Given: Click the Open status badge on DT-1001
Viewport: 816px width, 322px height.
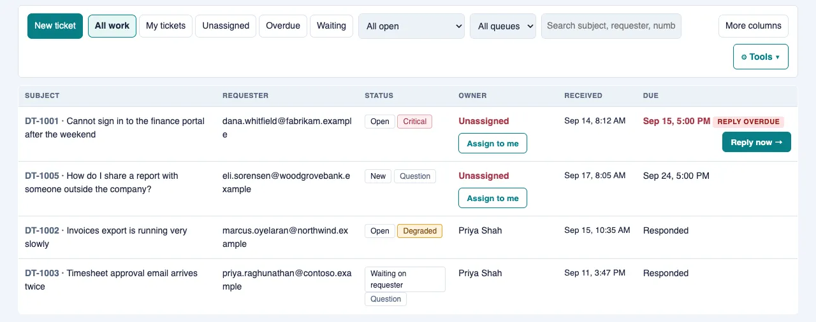Looking at the screenshot, I should pos(380,122).
